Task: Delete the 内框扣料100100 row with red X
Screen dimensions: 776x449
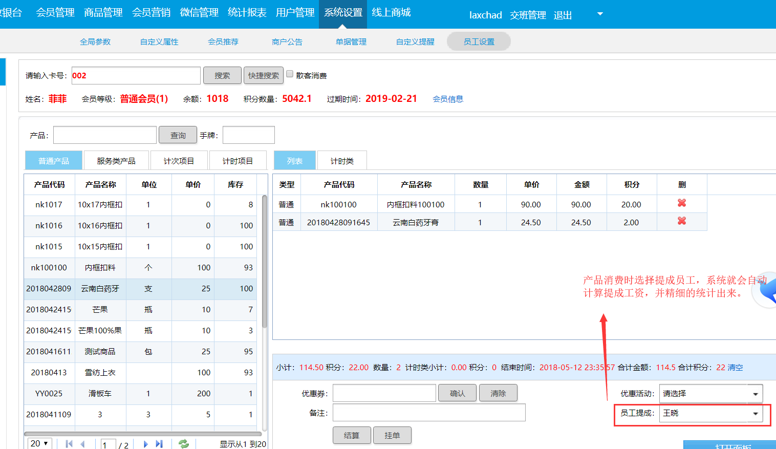Action: 681,203
